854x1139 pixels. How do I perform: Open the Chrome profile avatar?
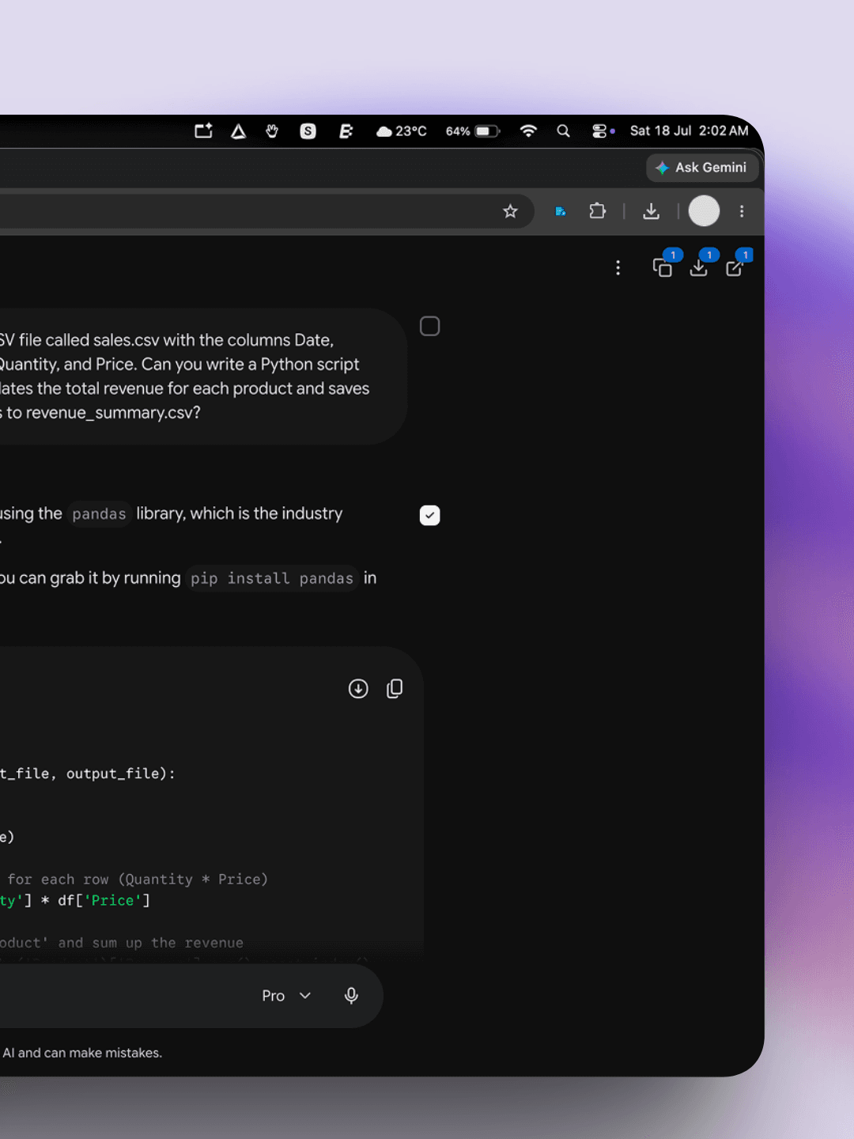704,211
